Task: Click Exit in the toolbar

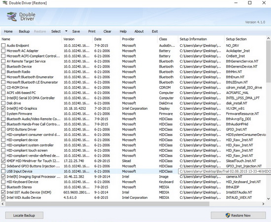Action: 155,32
